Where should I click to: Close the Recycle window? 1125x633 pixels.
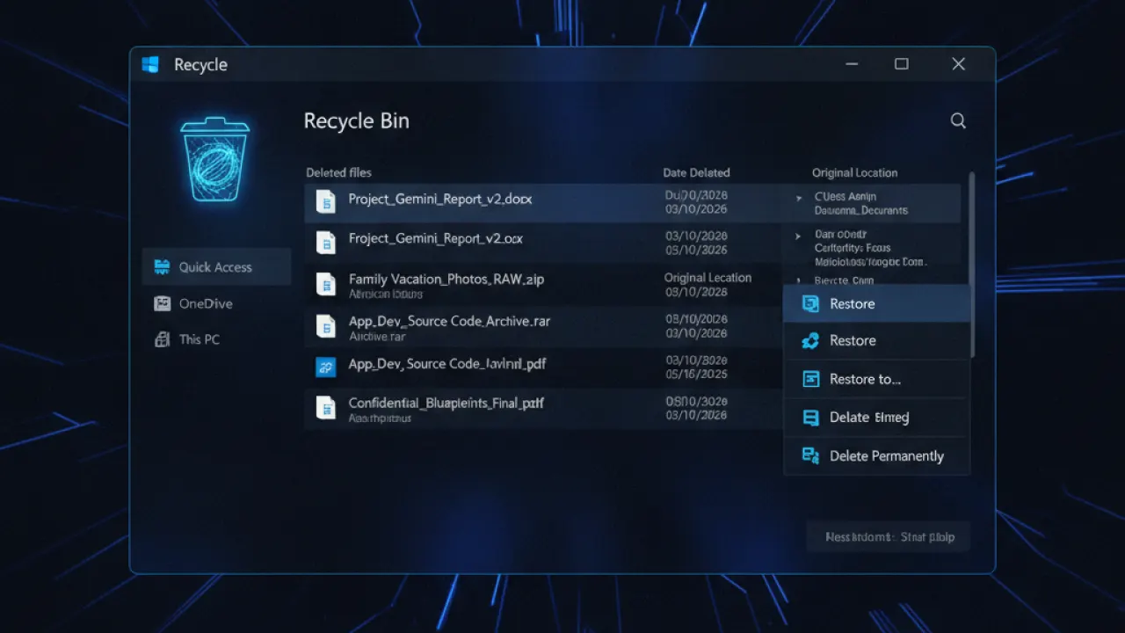959,64
